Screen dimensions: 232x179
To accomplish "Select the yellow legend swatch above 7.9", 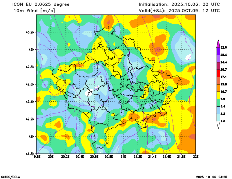I will (x=218, y=95).
